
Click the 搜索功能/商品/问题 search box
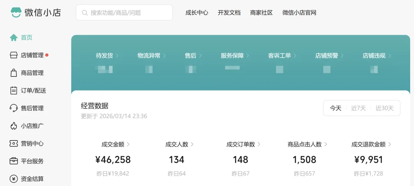[124, 13]
